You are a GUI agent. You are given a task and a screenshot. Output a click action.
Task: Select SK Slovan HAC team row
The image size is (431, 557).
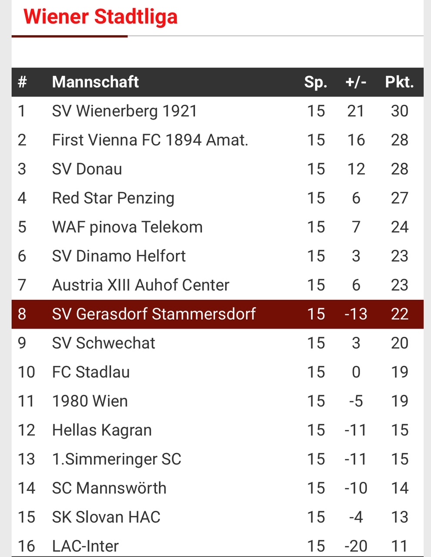[217, 517]
